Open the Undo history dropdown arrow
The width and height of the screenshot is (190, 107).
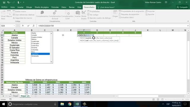(11, 2)
